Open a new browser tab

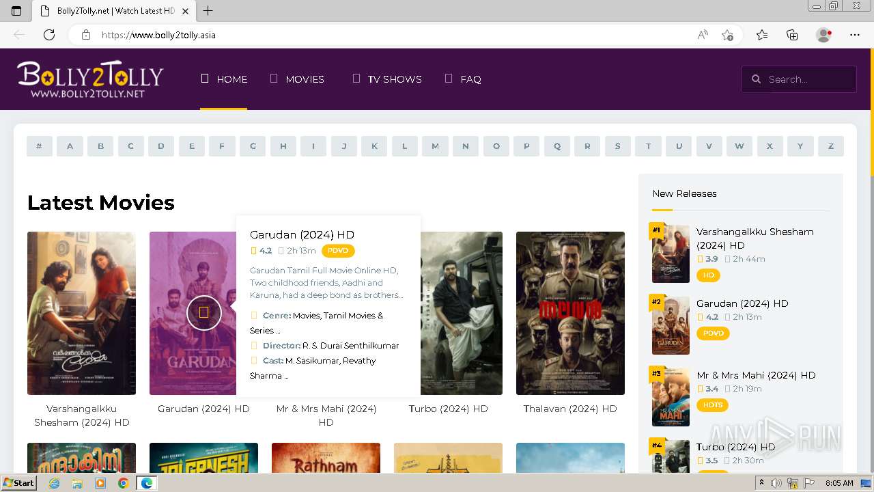point(208,11)
